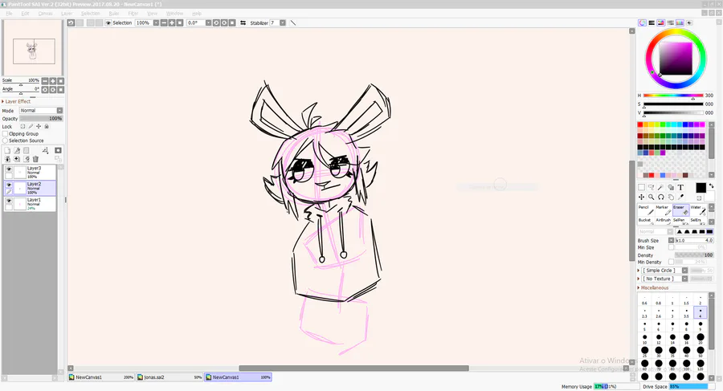Click the Hue slider bar
Viewport: 723px width, 391px height.
pos(673,96)
